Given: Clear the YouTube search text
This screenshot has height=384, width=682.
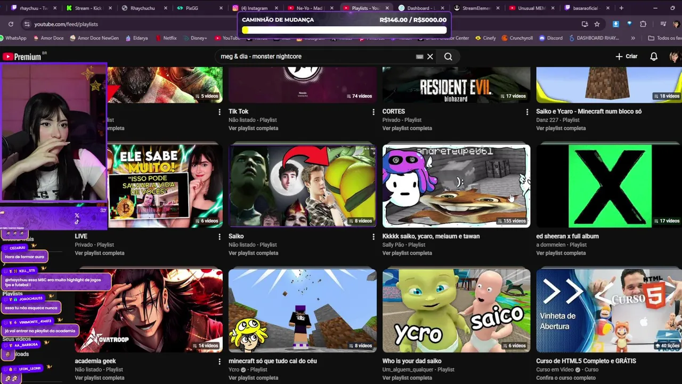Looking at the screenshot, I should point(430,57).
